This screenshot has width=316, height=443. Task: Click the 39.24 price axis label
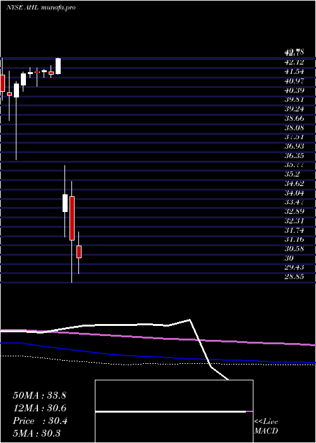pyautogui.click(x=295, y=109)
